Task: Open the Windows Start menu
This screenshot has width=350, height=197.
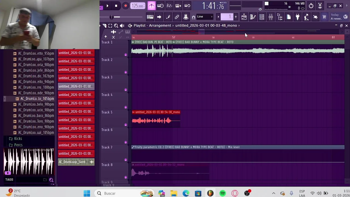Action: (x=87, y=193)
